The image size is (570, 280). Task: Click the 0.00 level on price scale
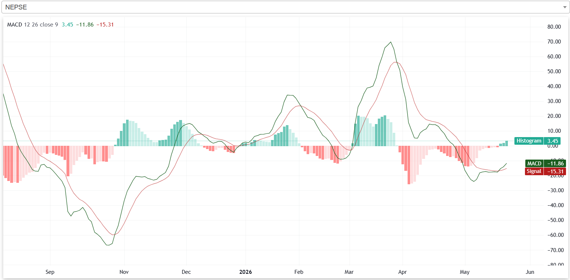coord(553,146)
